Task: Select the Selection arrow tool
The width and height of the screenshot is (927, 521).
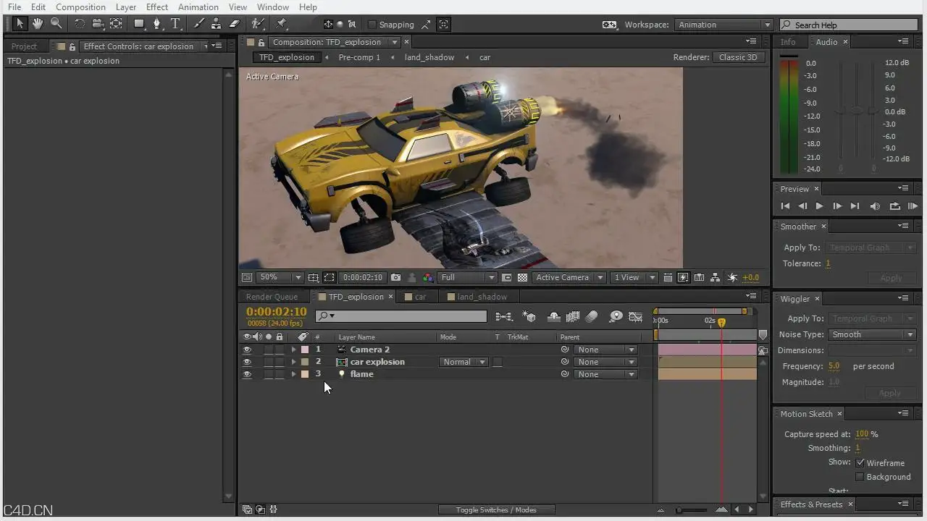Action: tap(20, 24)
